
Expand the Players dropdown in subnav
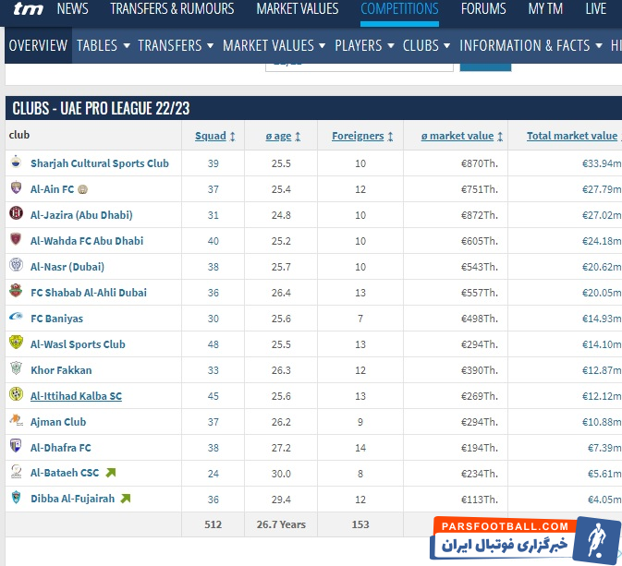[364, 45]
